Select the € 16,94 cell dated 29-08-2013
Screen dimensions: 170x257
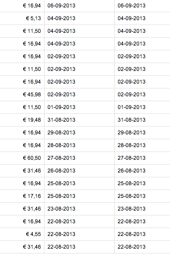[22, 133]
